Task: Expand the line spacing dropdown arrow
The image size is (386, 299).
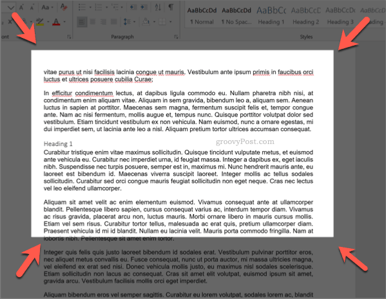Action: 135,22
